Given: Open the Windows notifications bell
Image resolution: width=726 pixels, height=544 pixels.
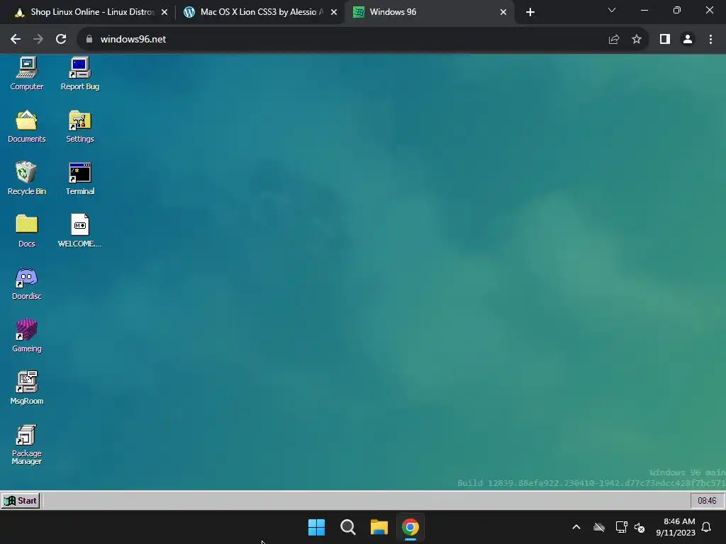Looking at the screenshot, I should [707, 527].
